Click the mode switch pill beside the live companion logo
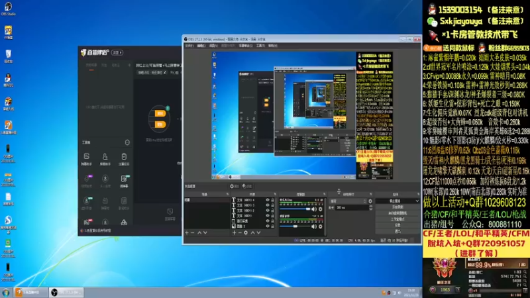 (117, 53)
